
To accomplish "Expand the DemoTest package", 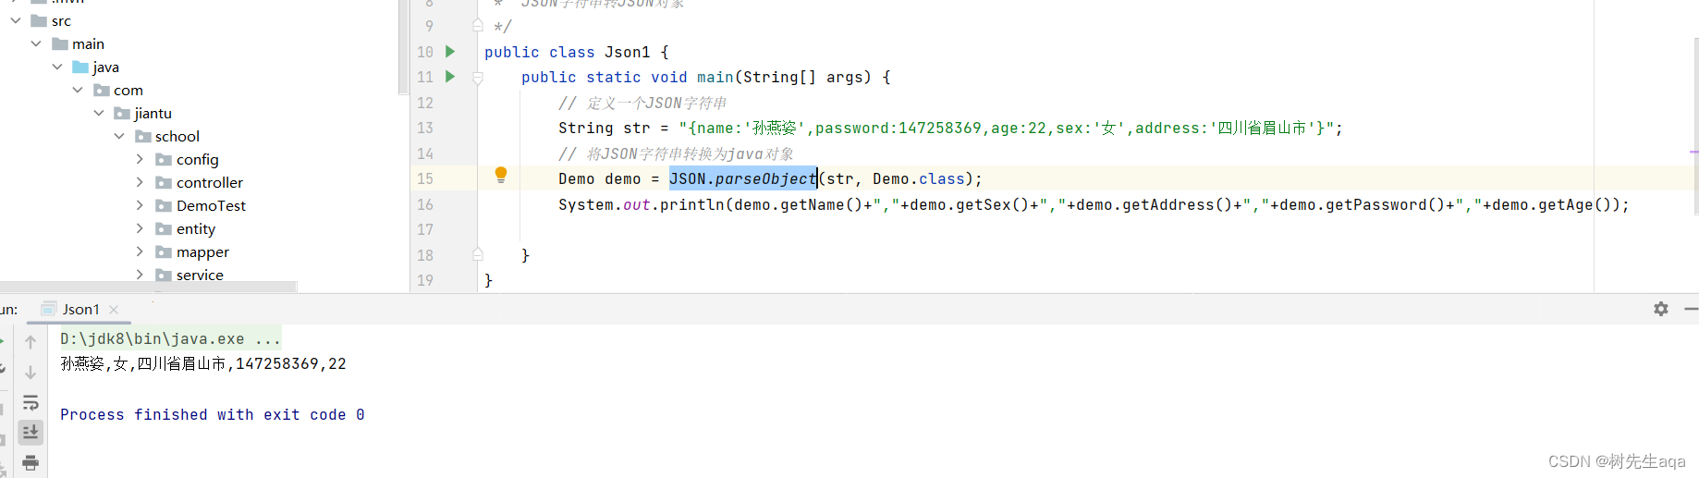I will point(140,205).
